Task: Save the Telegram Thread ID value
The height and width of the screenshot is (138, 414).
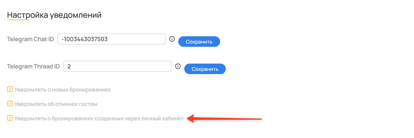Action: pos(205,69)
